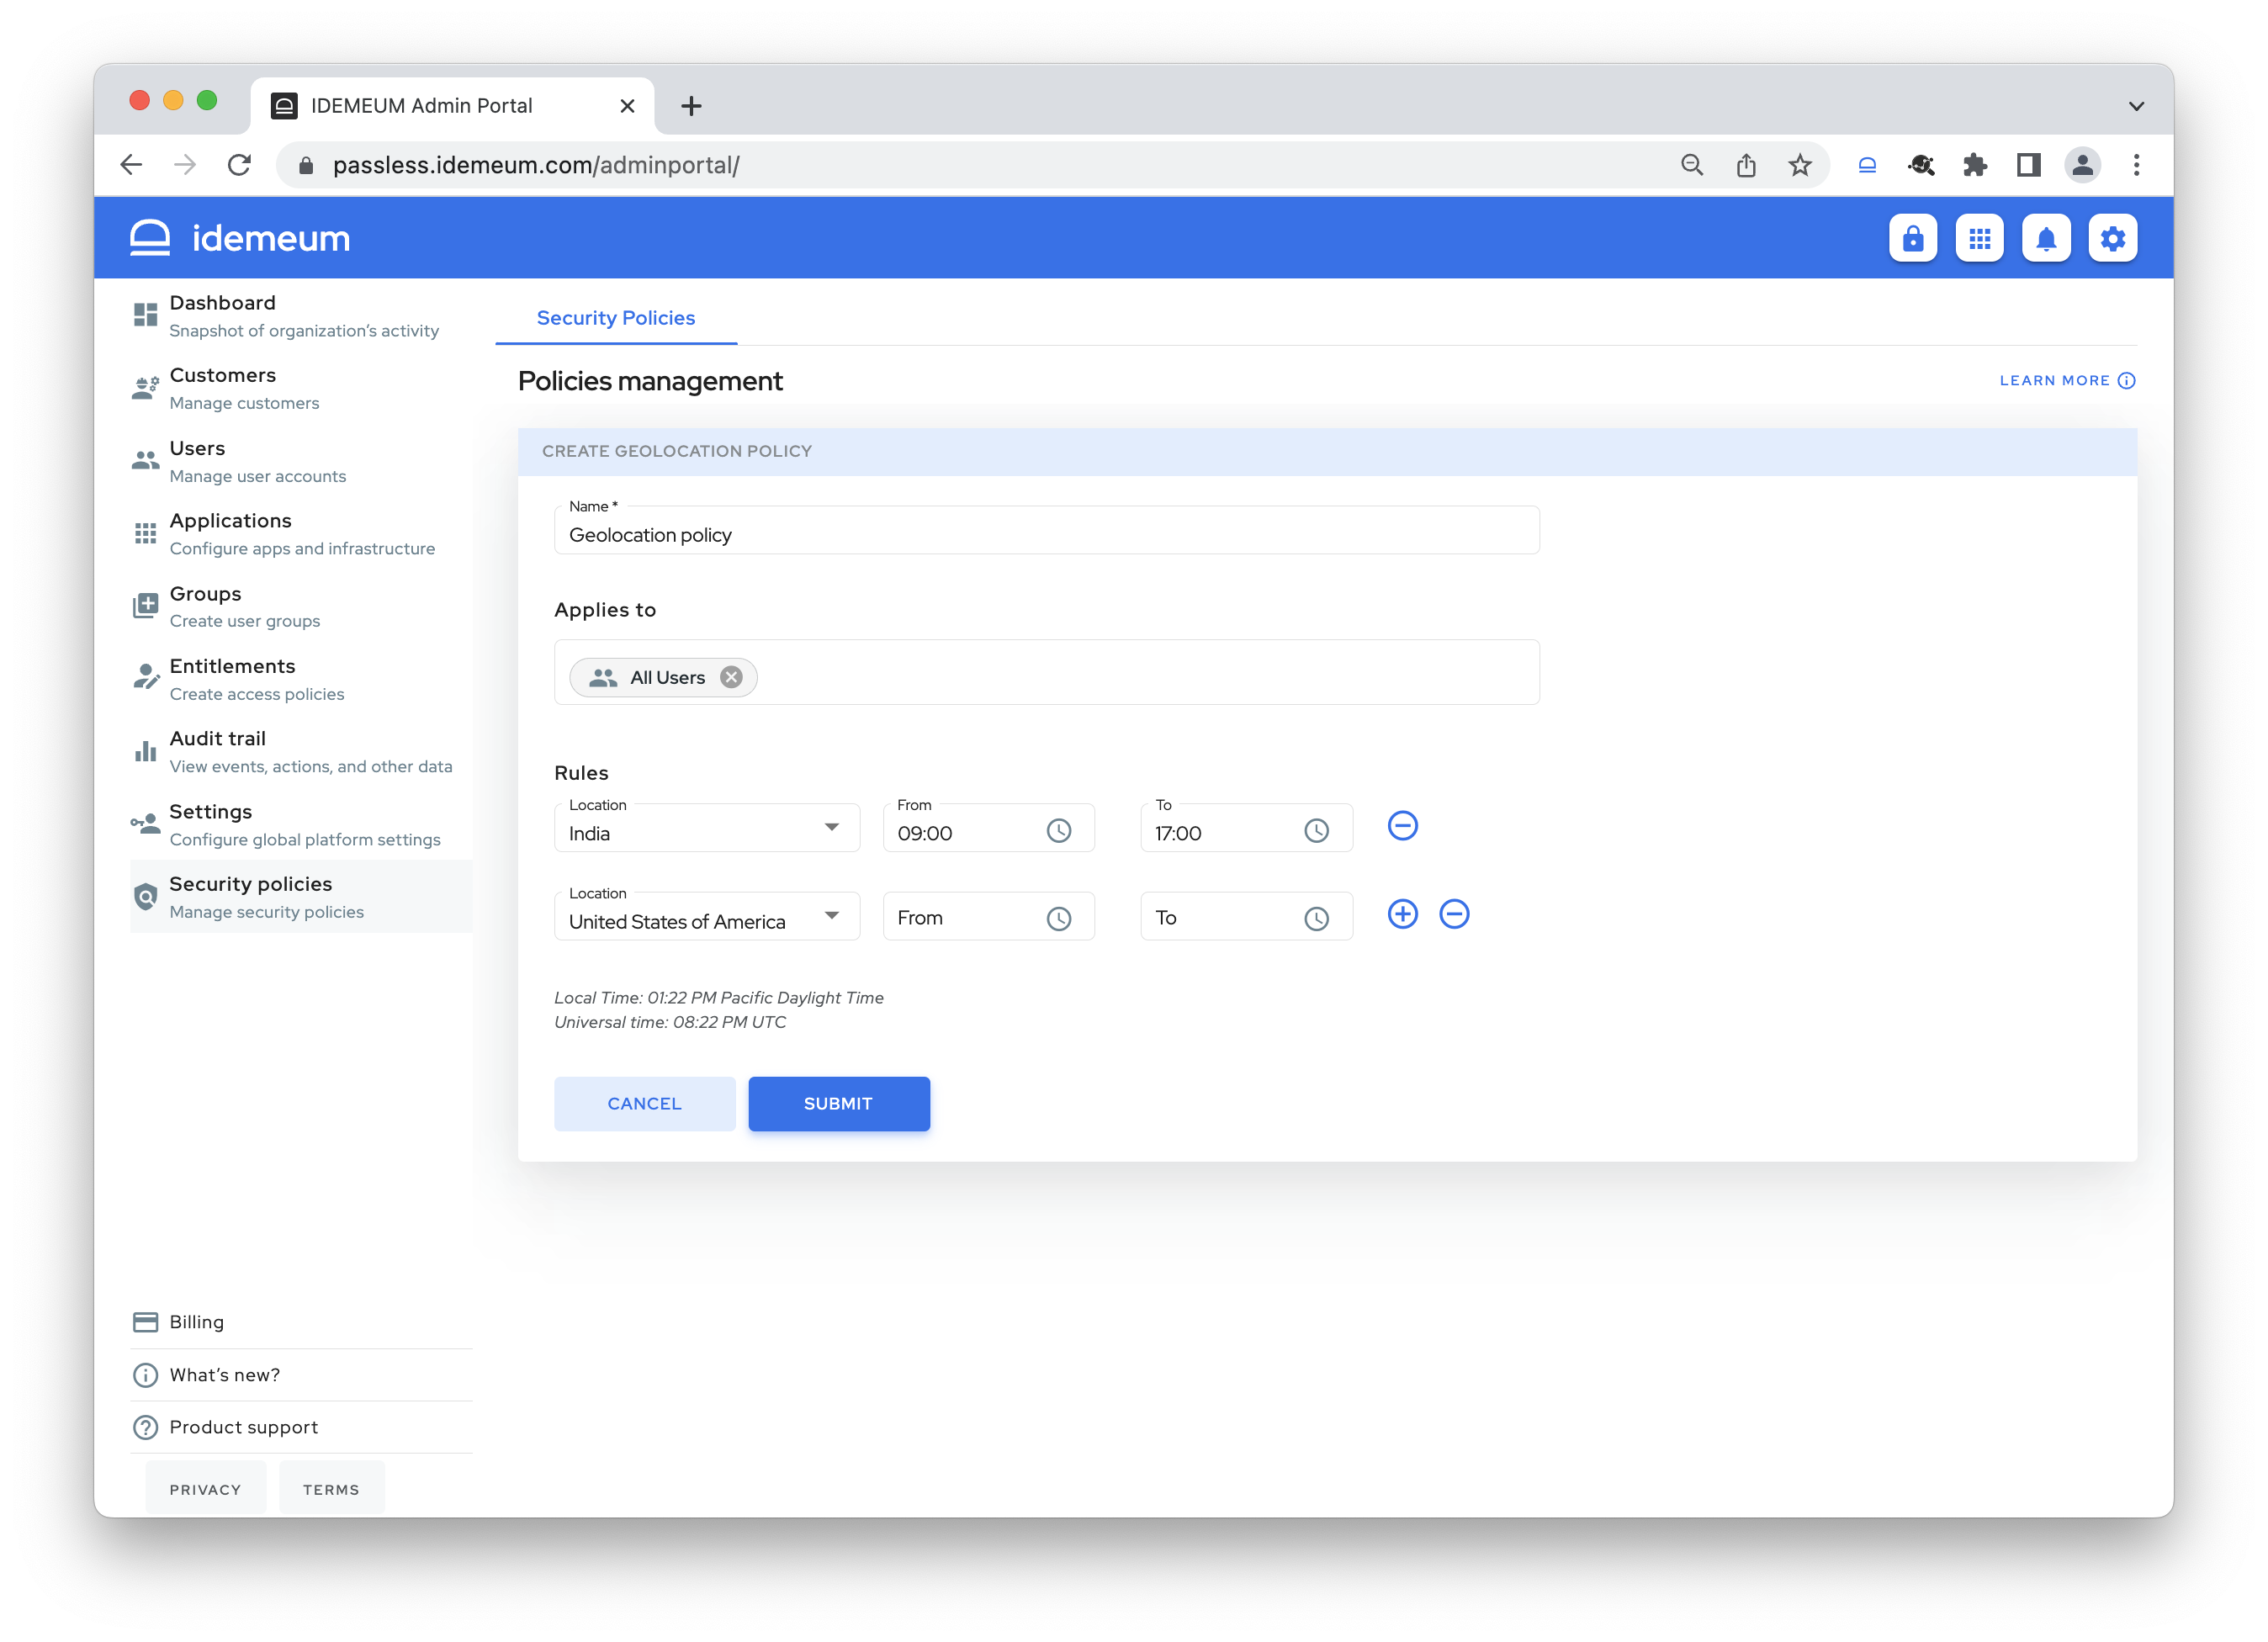Go to Groups in the sidebar
This screenshot has height=1642, width=2268.
(300, 606)
